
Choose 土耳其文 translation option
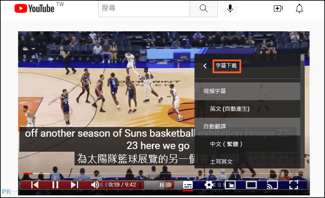tap(247, 161)
